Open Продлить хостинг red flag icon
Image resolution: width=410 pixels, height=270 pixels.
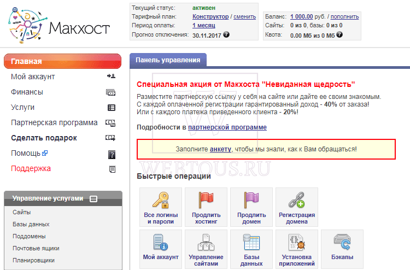(206, 200)
